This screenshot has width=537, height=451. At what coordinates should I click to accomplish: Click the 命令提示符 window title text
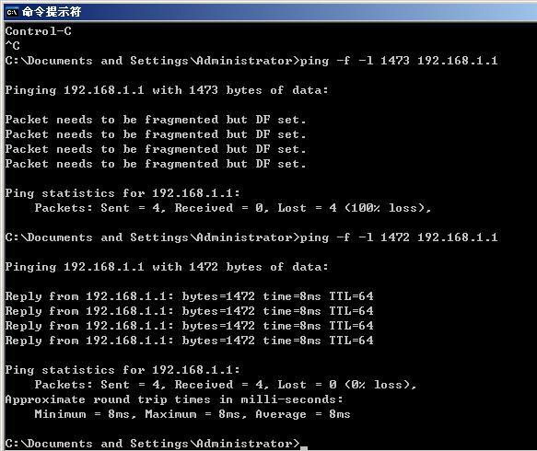[x=52, y=12]
